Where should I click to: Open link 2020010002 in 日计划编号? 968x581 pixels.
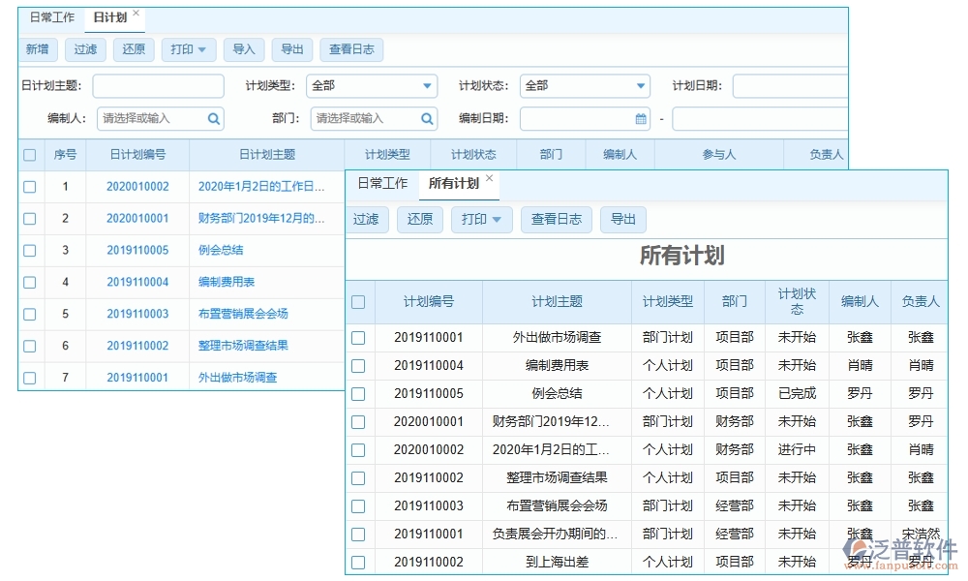(x=137, y=187)
